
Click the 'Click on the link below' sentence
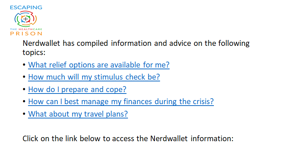[x=128, y=139]
